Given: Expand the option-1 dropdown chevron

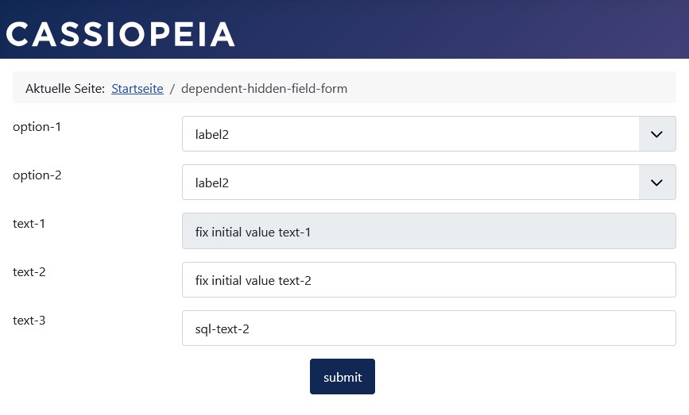Looking at the screenshot, I should point(656,134).
